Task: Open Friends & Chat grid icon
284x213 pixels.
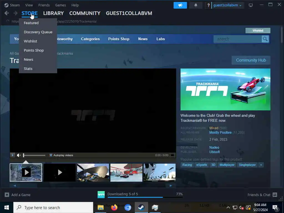Action: point(275,195)
